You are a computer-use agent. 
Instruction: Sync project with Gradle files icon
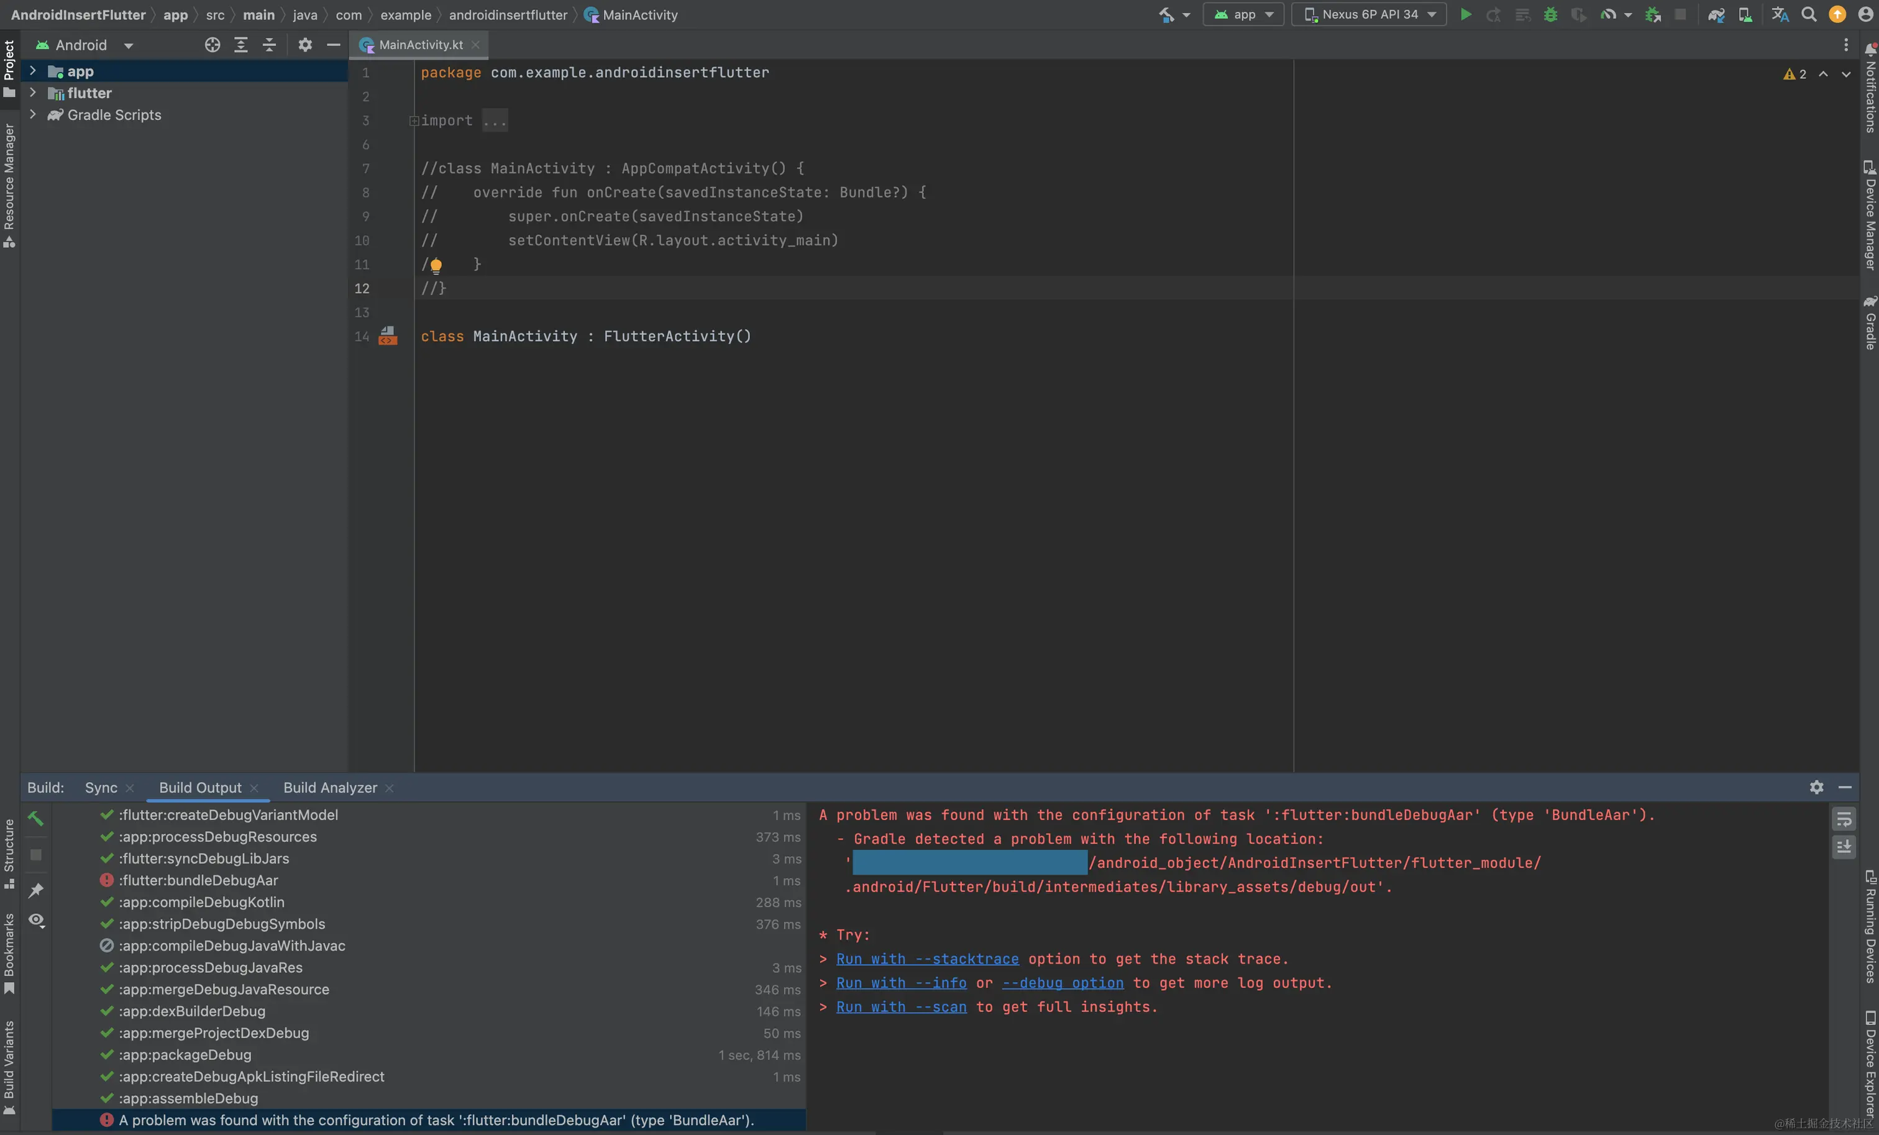pos(1716,14)
